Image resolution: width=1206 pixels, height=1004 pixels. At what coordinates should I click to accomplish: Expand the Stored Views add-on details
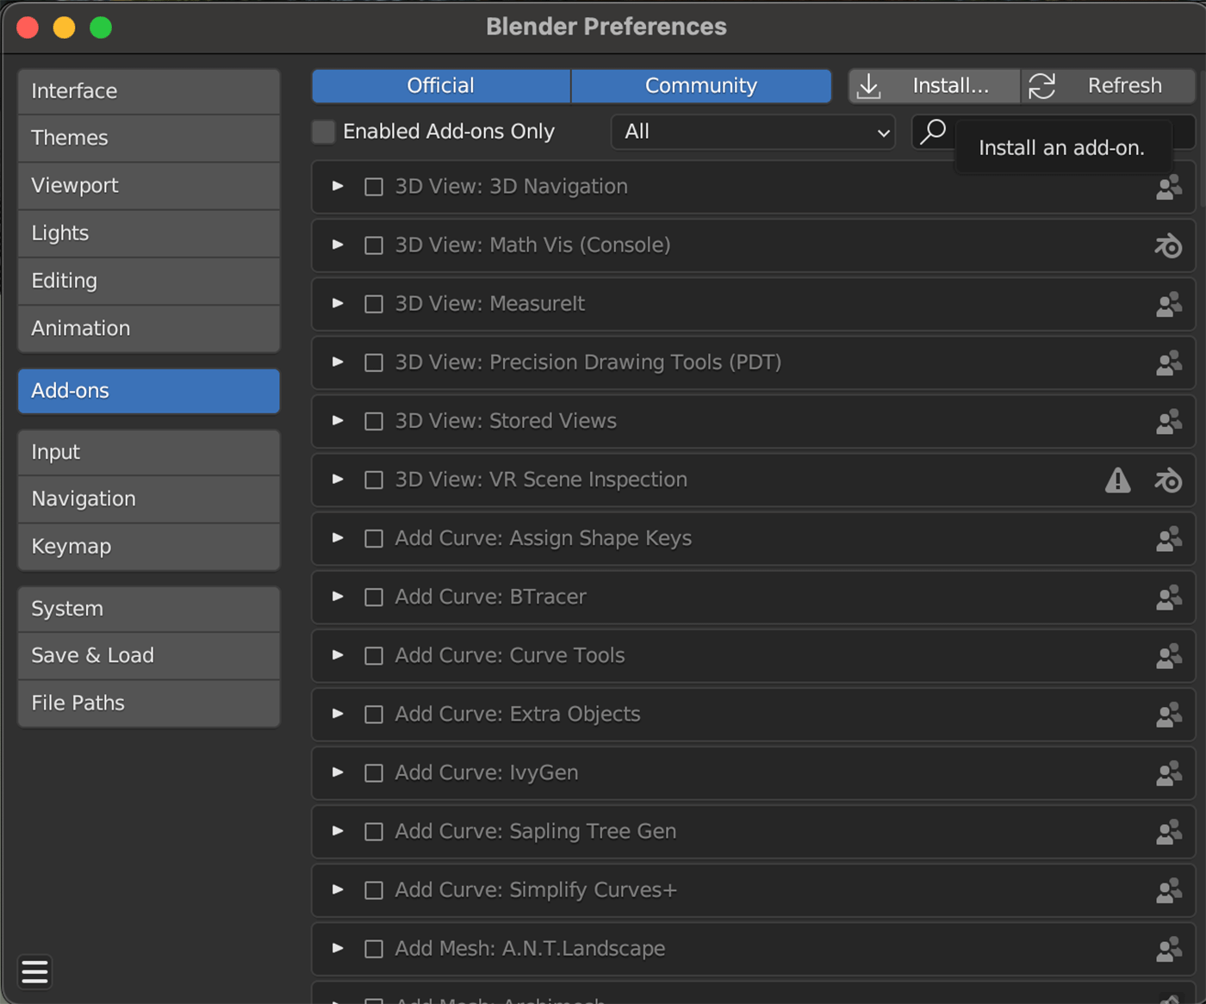[337, 421]
